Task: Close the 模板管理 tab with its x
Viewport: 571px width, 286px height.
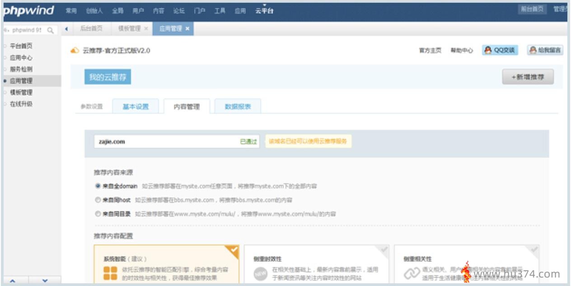Action: pyautogui.click(x=146, y=28)
